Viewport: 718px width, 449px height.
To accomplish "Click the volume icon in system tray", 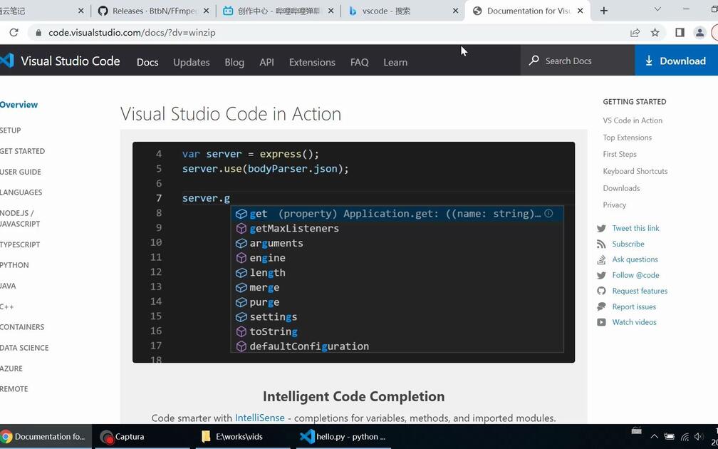I will [x=698, y=437].
